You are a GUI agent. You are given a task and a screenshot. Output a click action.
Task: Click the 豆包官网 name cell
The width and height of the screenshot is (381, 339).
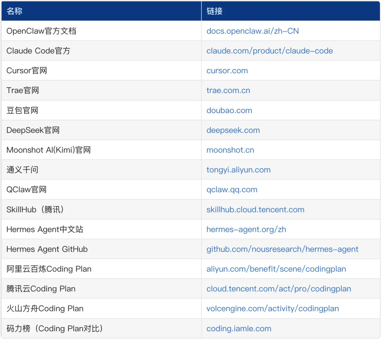[x=101, y=110]
